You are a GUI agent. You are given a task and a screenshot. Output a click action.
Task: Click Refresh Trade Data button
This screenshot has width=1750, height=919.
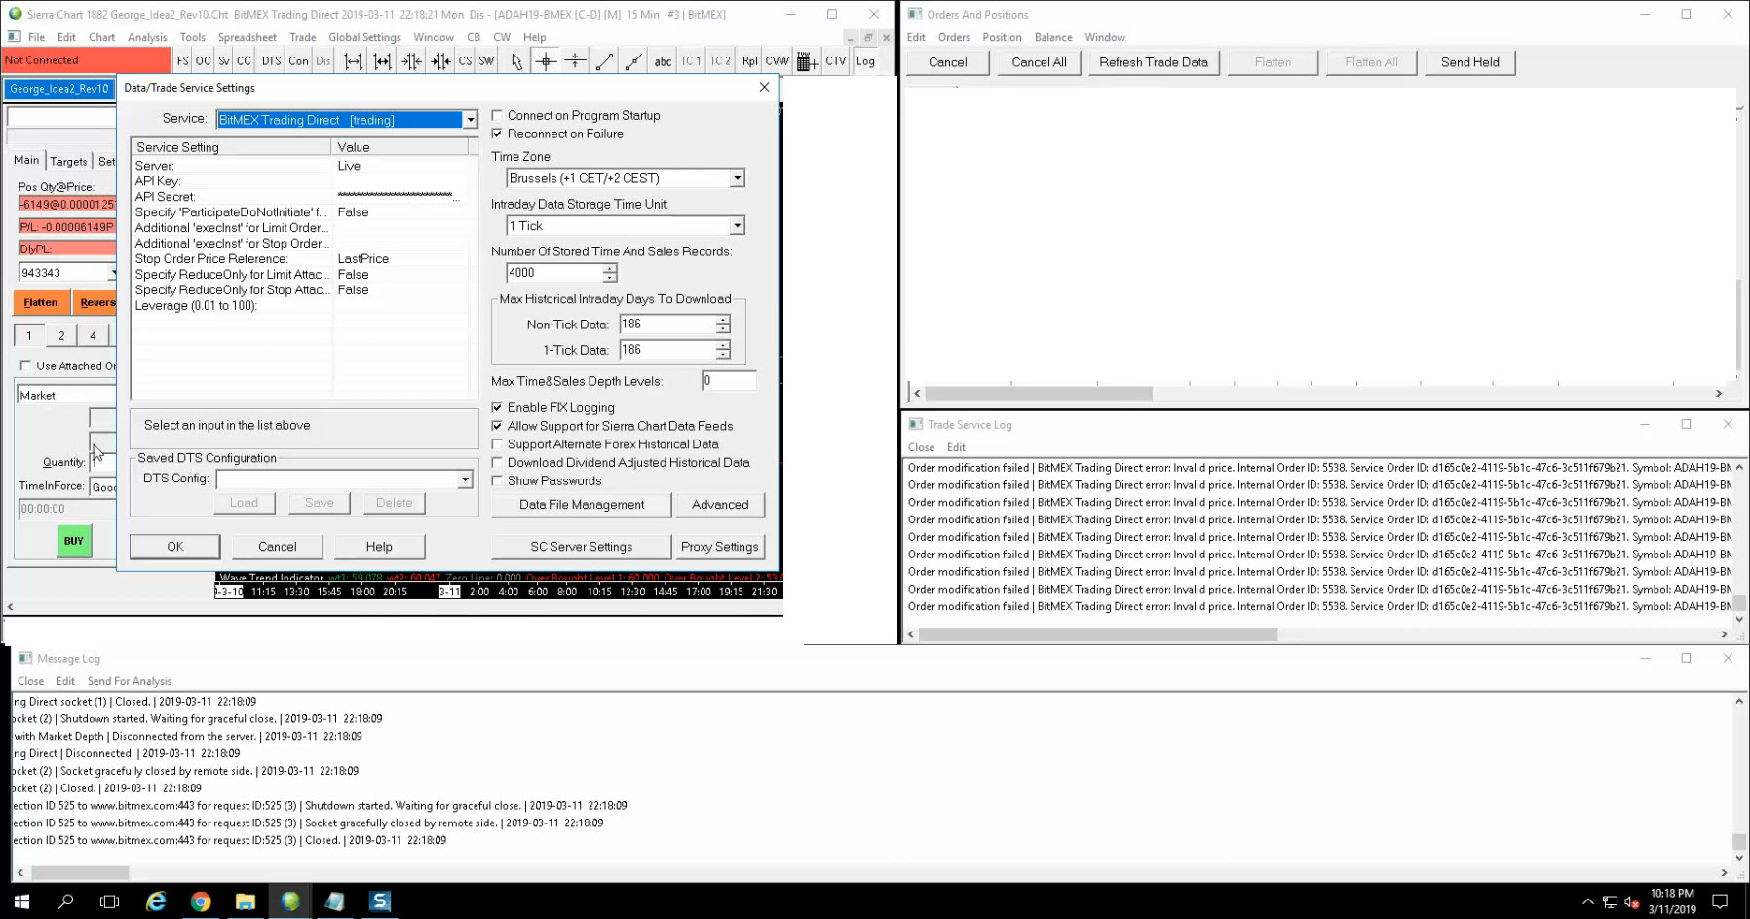(x=1154, y=62)
